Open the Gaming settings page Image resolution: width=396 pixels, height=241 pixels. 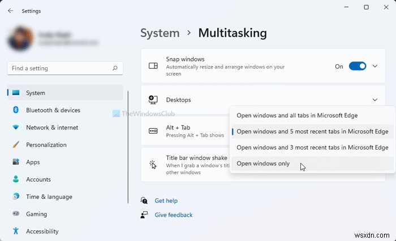tap(37, 214)
